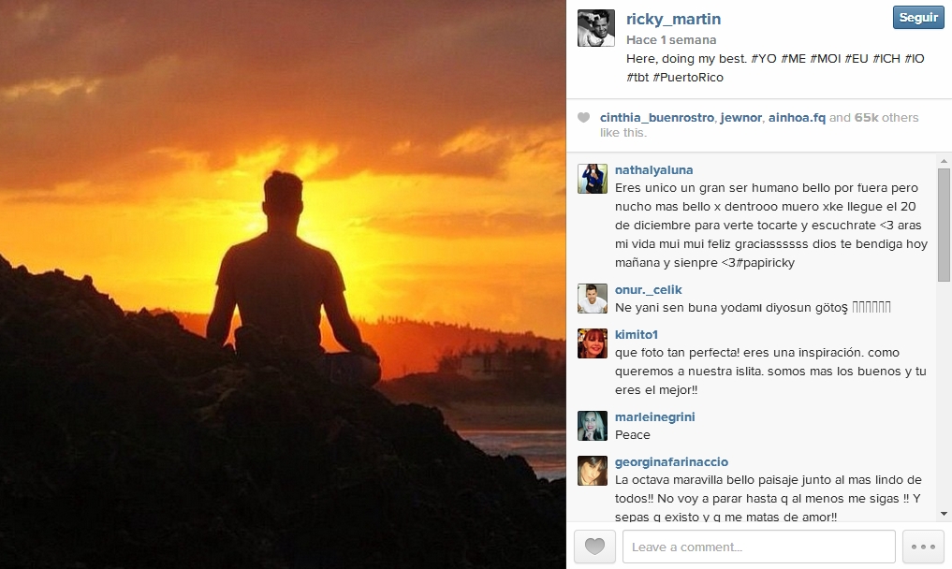Click onur._celik's avatar picture
The image size is (952, 569).
click(593, 299)
